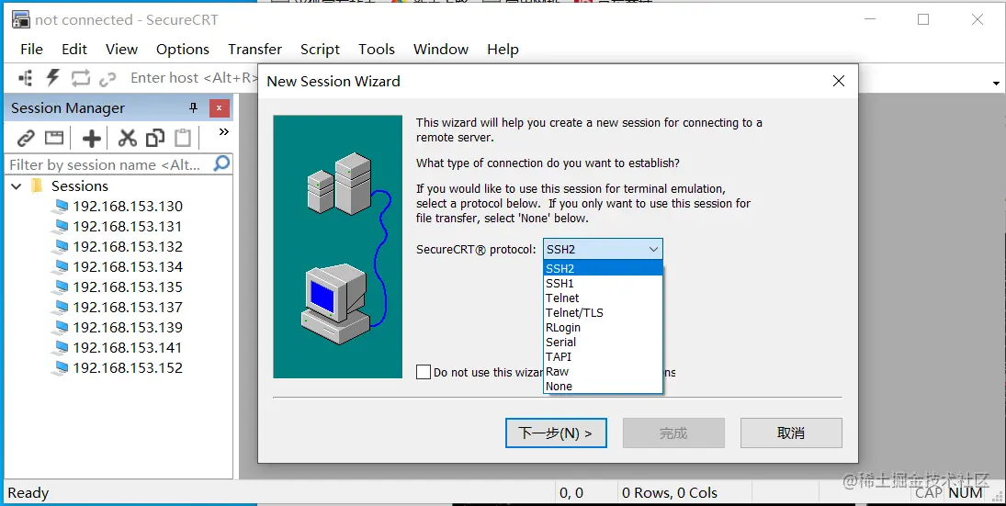This screenshot has height=506, width=1006.
Task: Click the '0, 0' cursor position status
Action: tap(571, 493)
